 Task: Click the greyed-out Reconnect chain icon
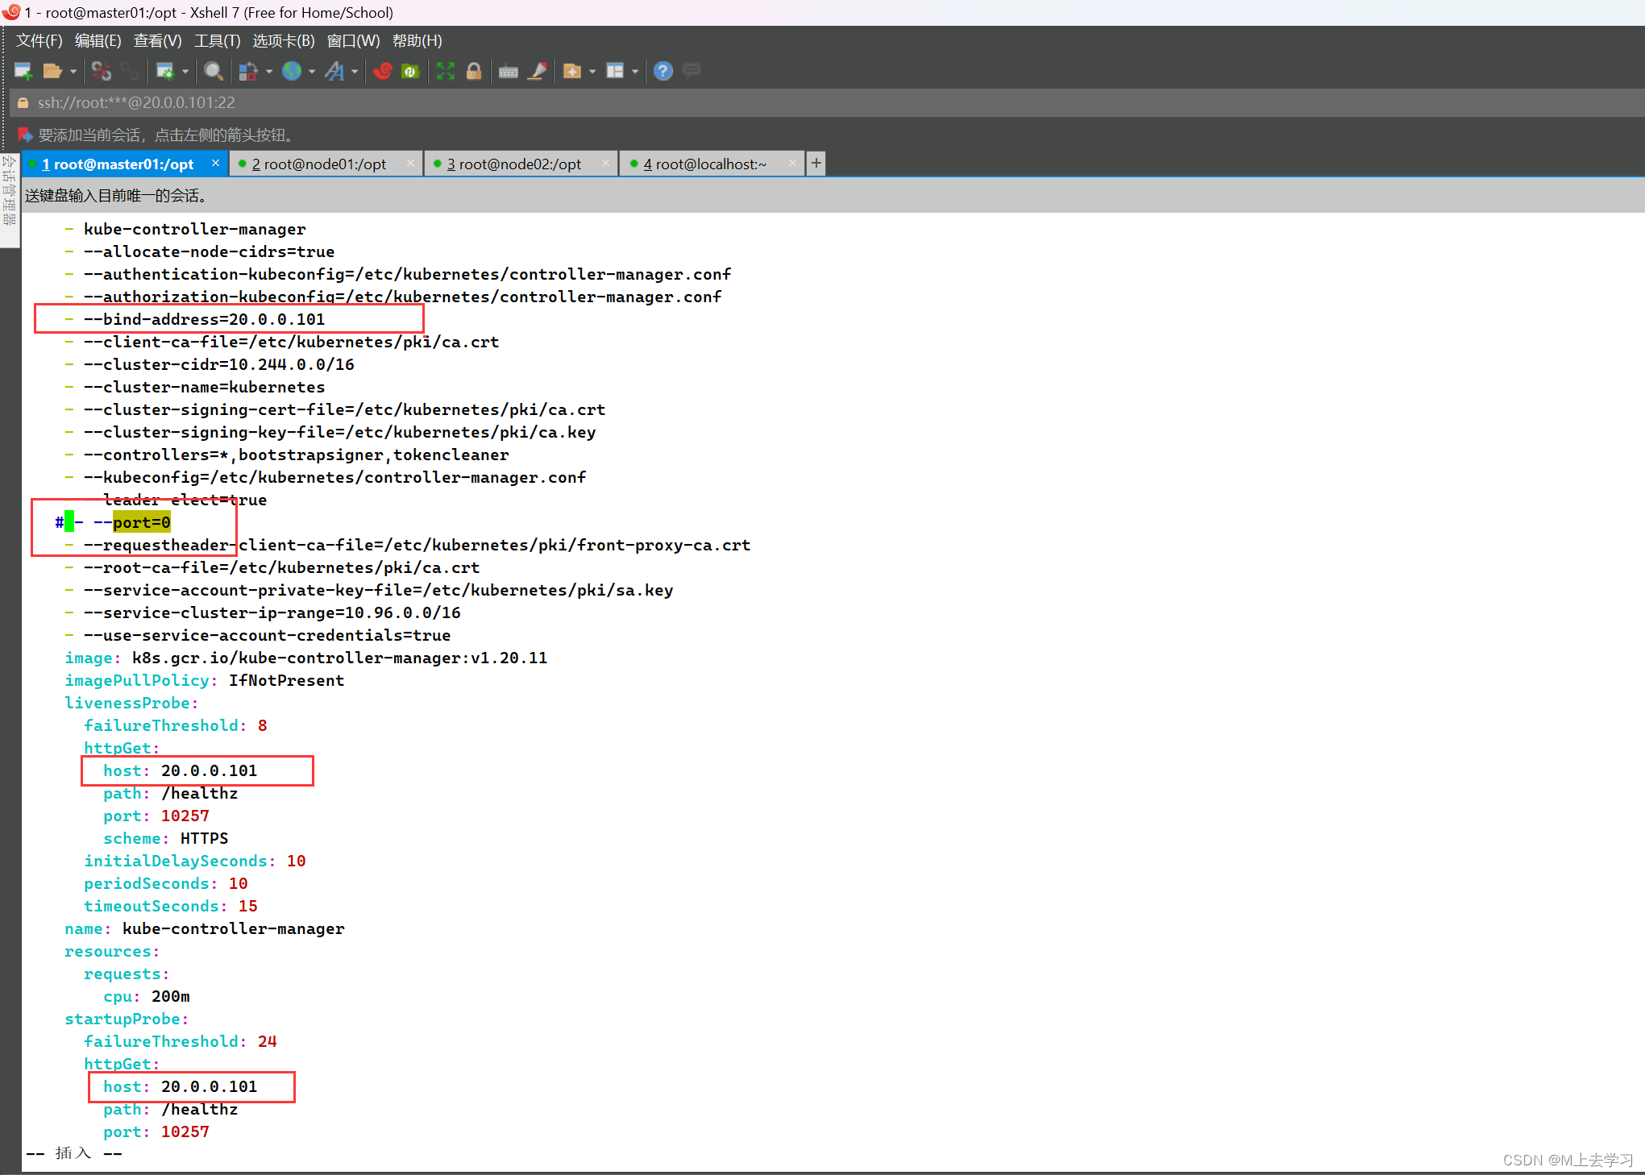point(129,71)
